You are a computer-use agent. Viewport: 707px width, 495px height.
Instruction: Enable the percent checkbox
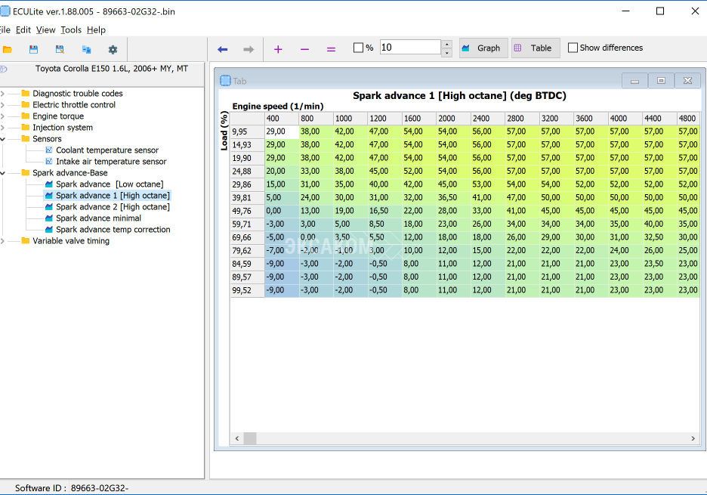click(359, 48)
